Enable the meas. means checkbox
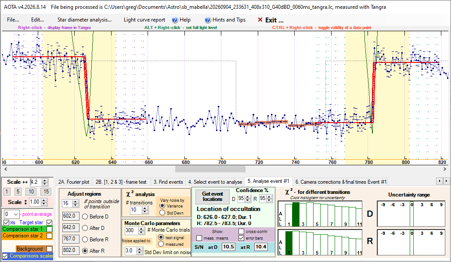 click(199, 238)
